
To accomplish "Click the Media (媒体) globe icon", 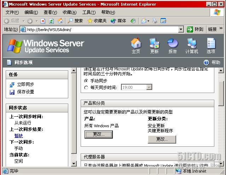I will (x=113, y=21).
